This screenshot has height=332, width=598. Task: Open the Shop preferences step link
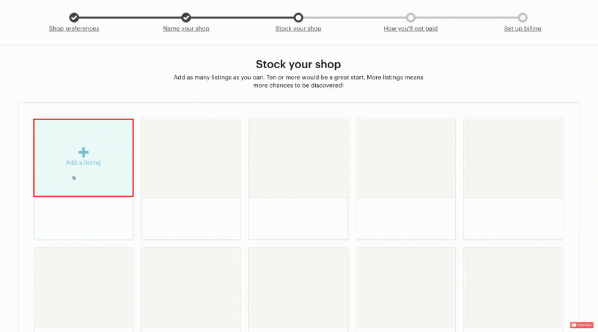(x=74, y=29)
